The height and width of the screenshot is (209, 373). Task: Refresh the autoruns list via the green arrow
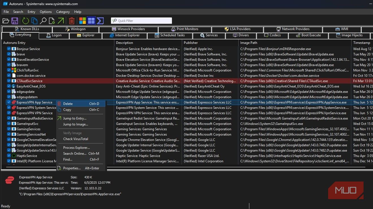click(25, 21)
